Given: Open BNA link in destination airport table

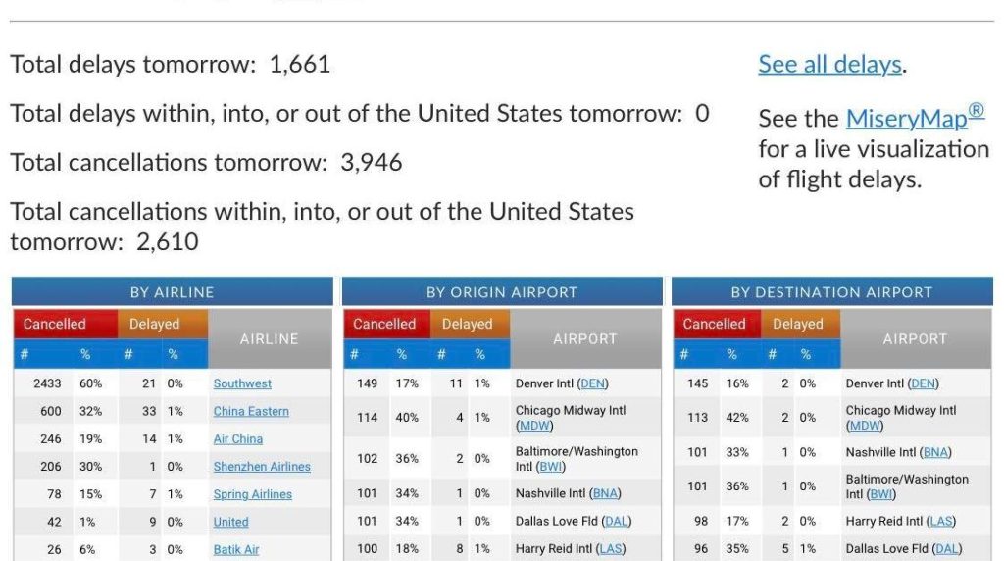Looking at the screenshot, I should pyautogui.click(x=935, y=452).
